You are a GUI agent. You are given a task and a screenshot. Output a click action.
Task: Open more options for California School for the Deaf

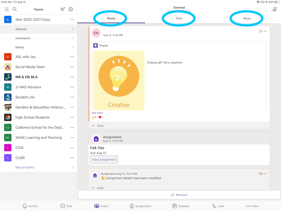point(72,127)
